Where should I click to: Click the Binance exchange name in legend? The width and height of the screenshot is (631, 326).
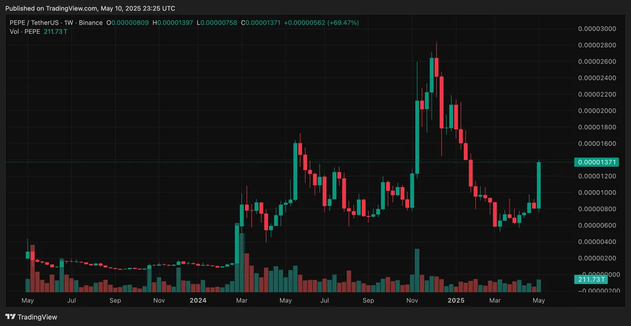91,23
